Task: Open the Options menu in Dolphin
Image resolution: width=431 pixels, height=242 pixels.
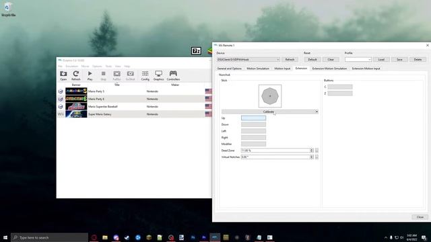Action: pos(97,67)
